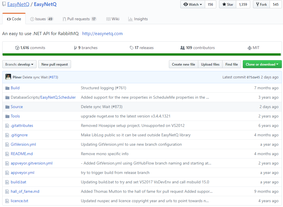Star the EasyNetQ repository

228,4
